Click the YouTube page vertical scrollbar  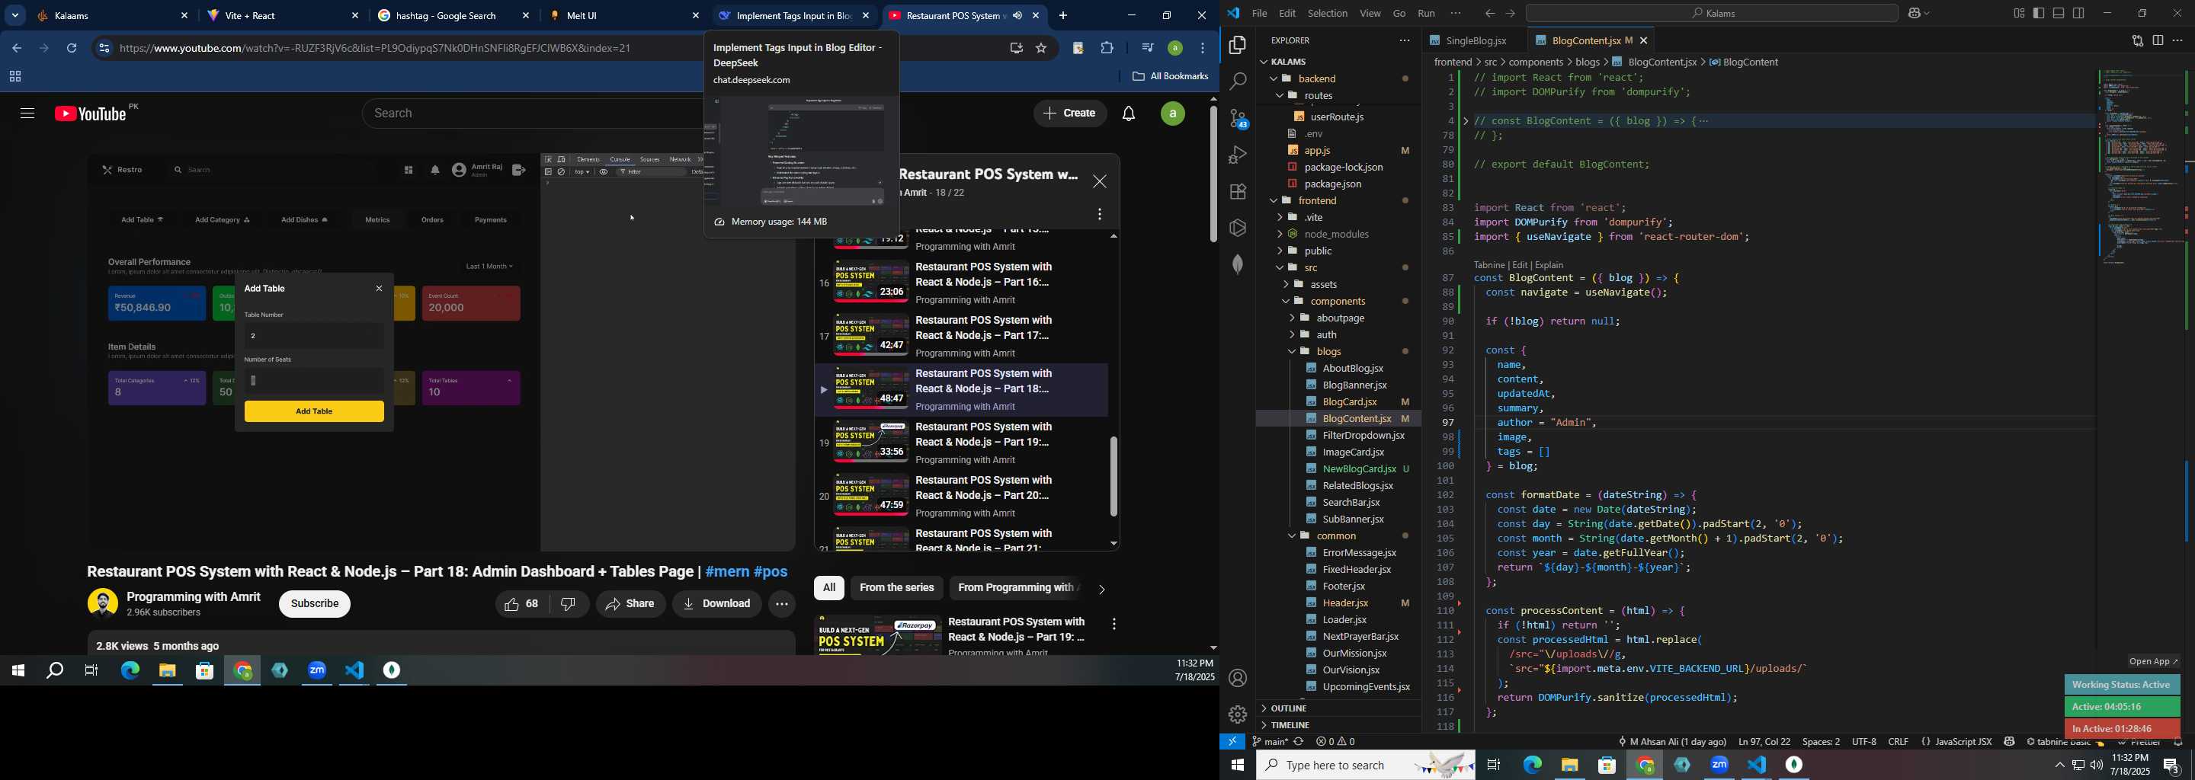[x=1213, y=174]
